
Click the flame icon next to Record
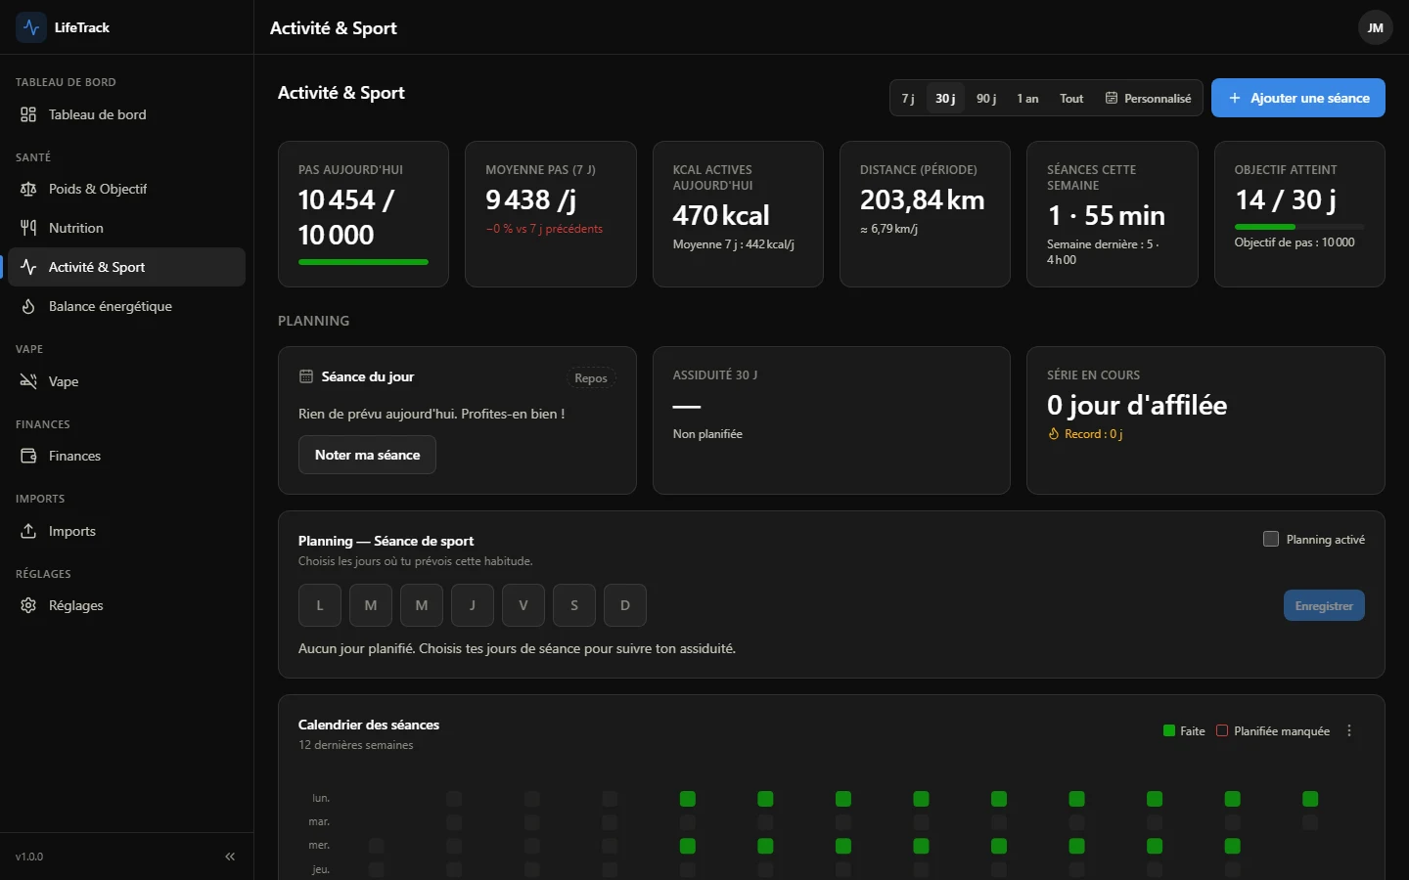1054,434
